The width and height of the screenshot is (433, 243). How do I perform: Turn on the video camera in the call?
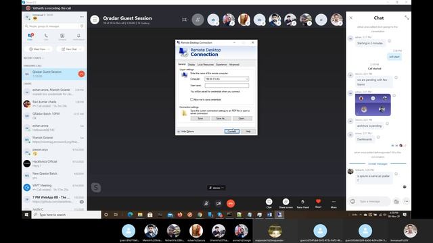click(x=219, y=204)
